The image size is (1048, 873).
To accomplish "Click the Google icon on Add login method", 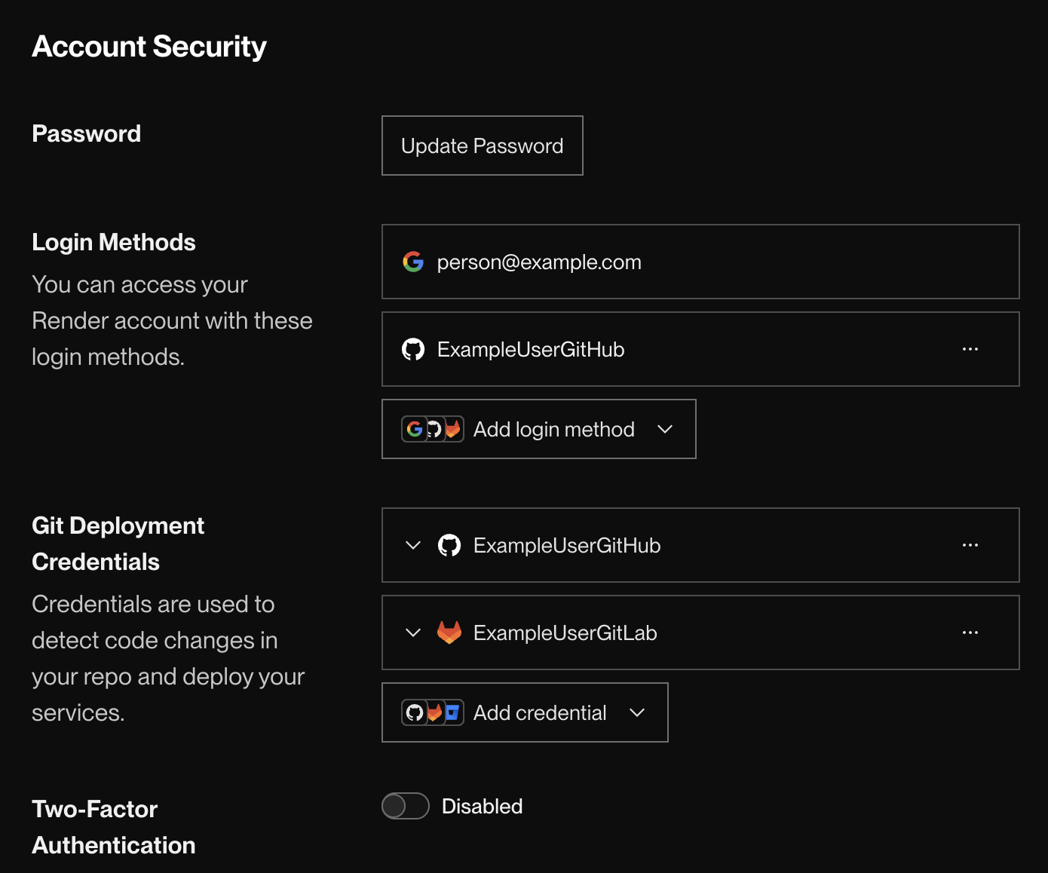I will [414, 429].
